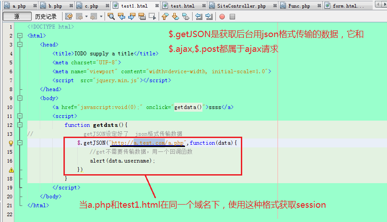Start macro recording with red circle
The image size is (387, 222).
tap(222, 17)
